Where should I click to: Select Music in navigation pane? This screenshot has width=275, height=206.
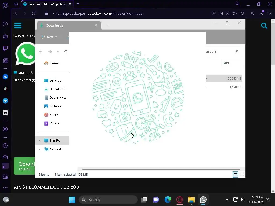(x=51, y=115)
